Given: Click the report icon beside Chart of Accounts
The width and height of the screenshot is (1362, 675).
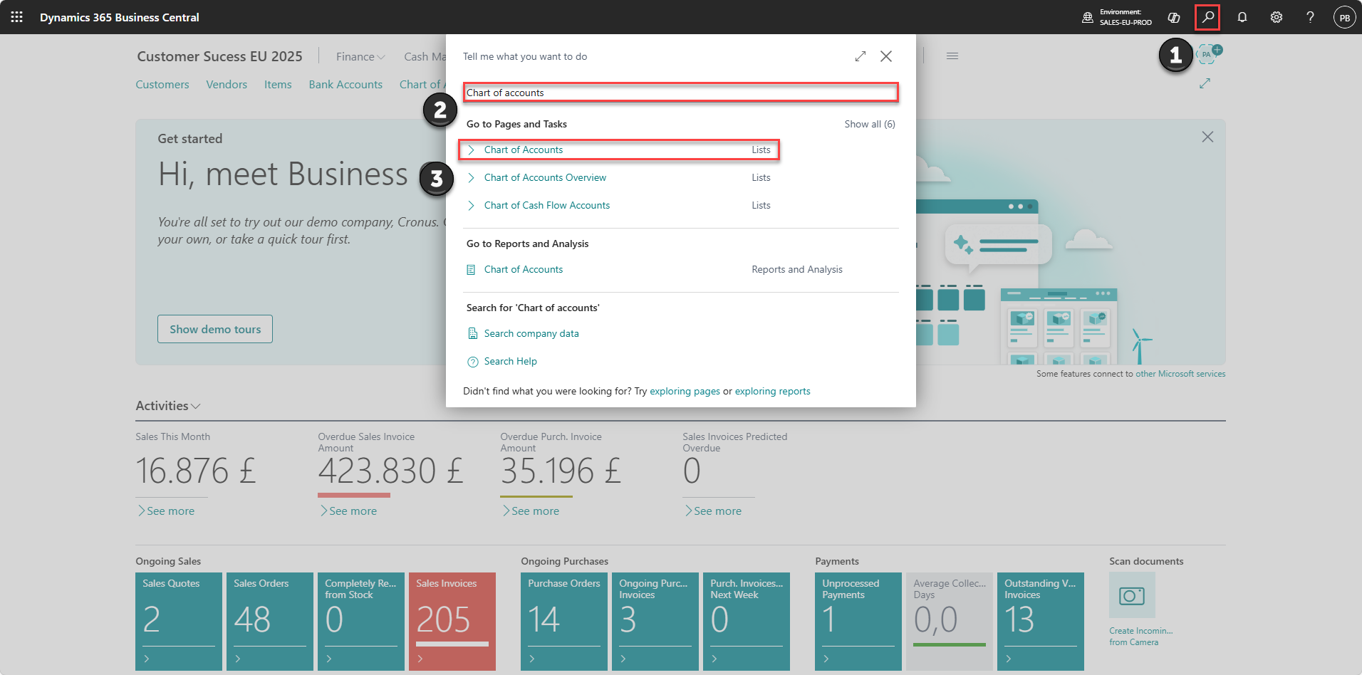Looking at the screenshot, I should 471,270.
